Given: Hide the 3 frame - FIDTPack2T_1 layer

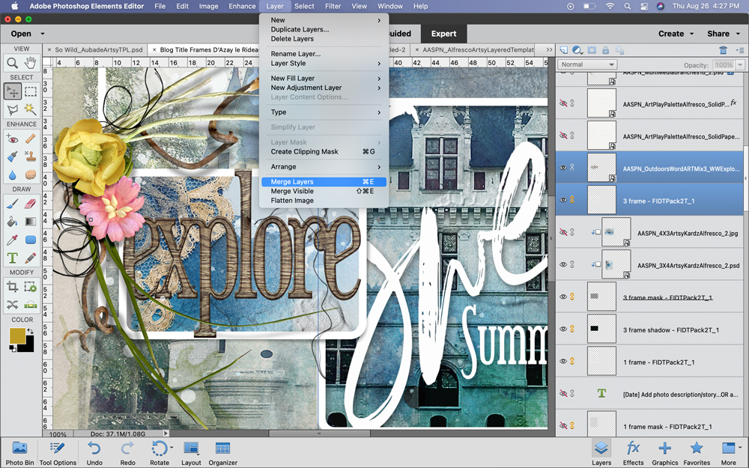Looking at the screenshot, I should coord(563,200).
